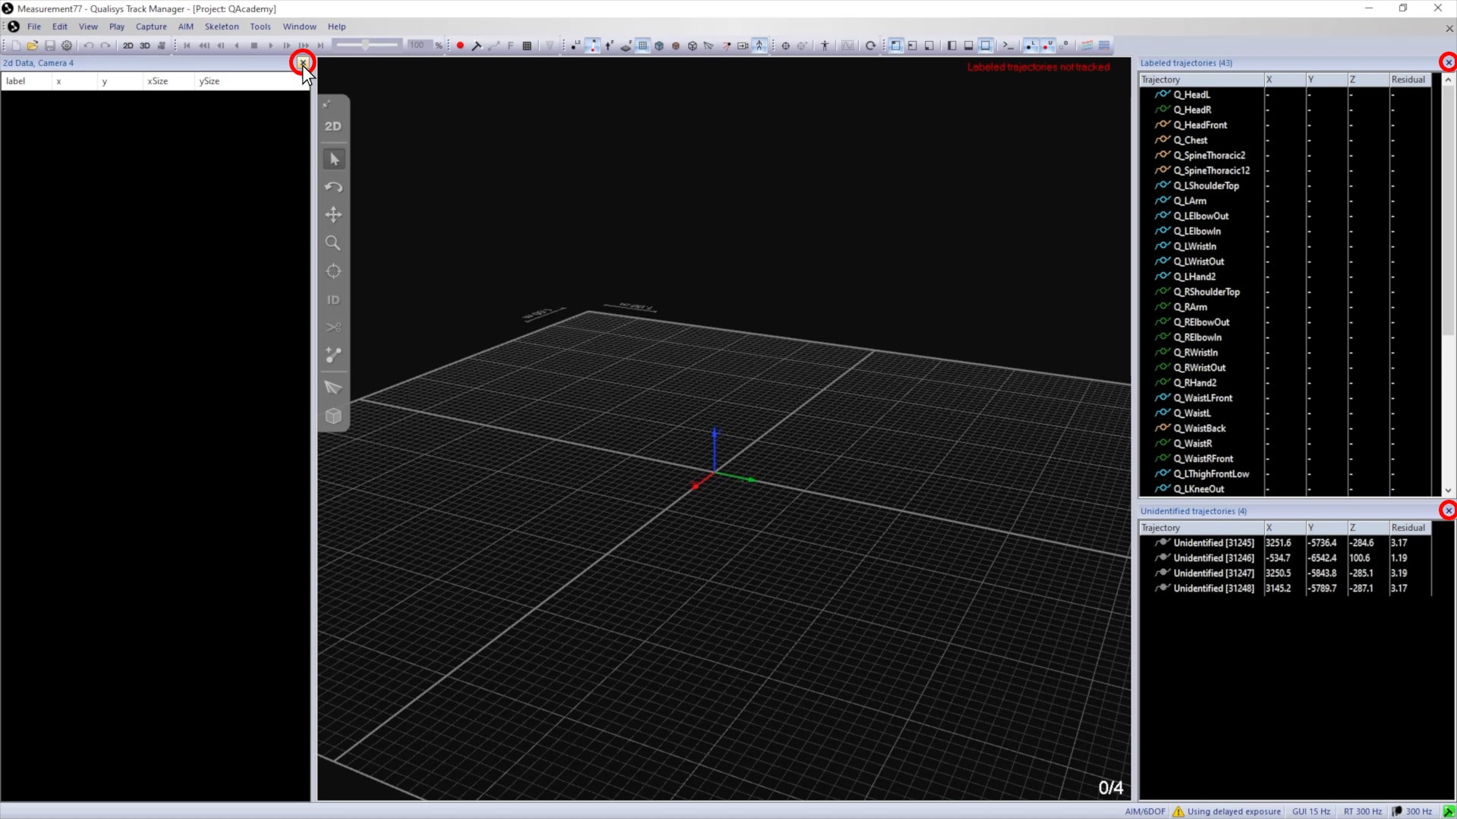Viewport: 1457px width, 819px height.
Task: Open the Skeleton menu
Action: pos(221,27)
